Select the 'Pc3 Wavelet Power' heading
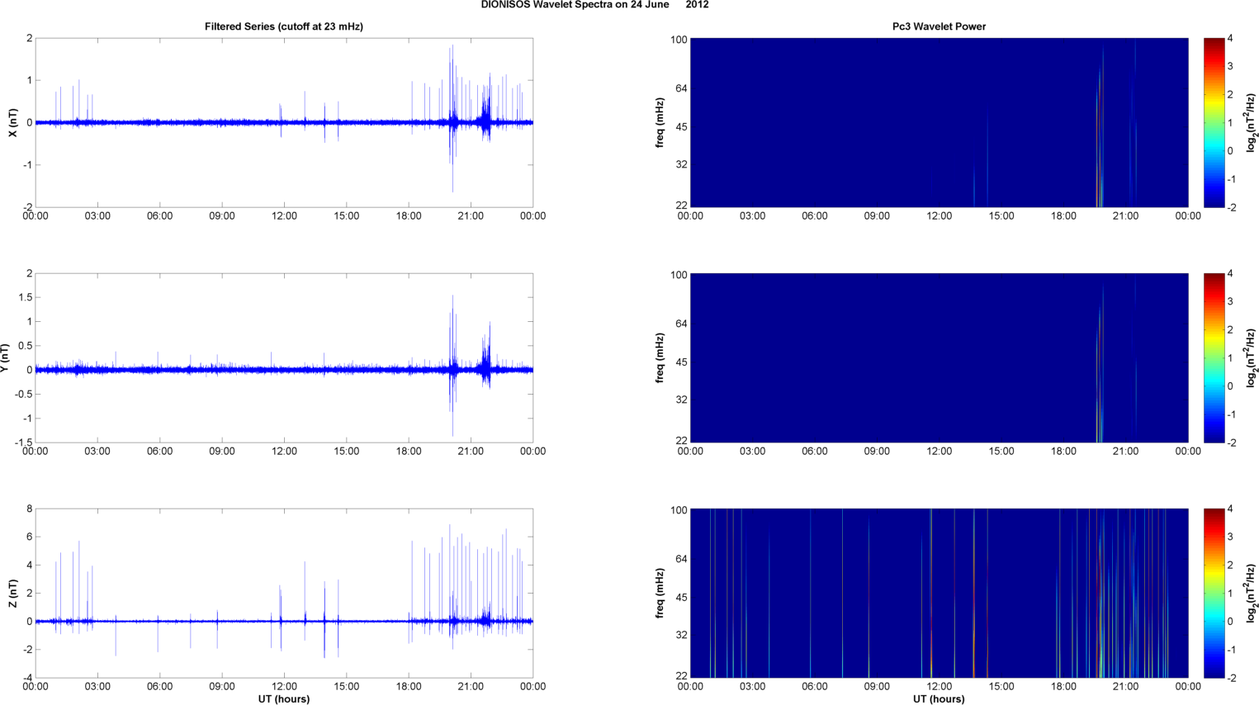Viewport: 1259px width, 705px height. [x=939, y=26]
